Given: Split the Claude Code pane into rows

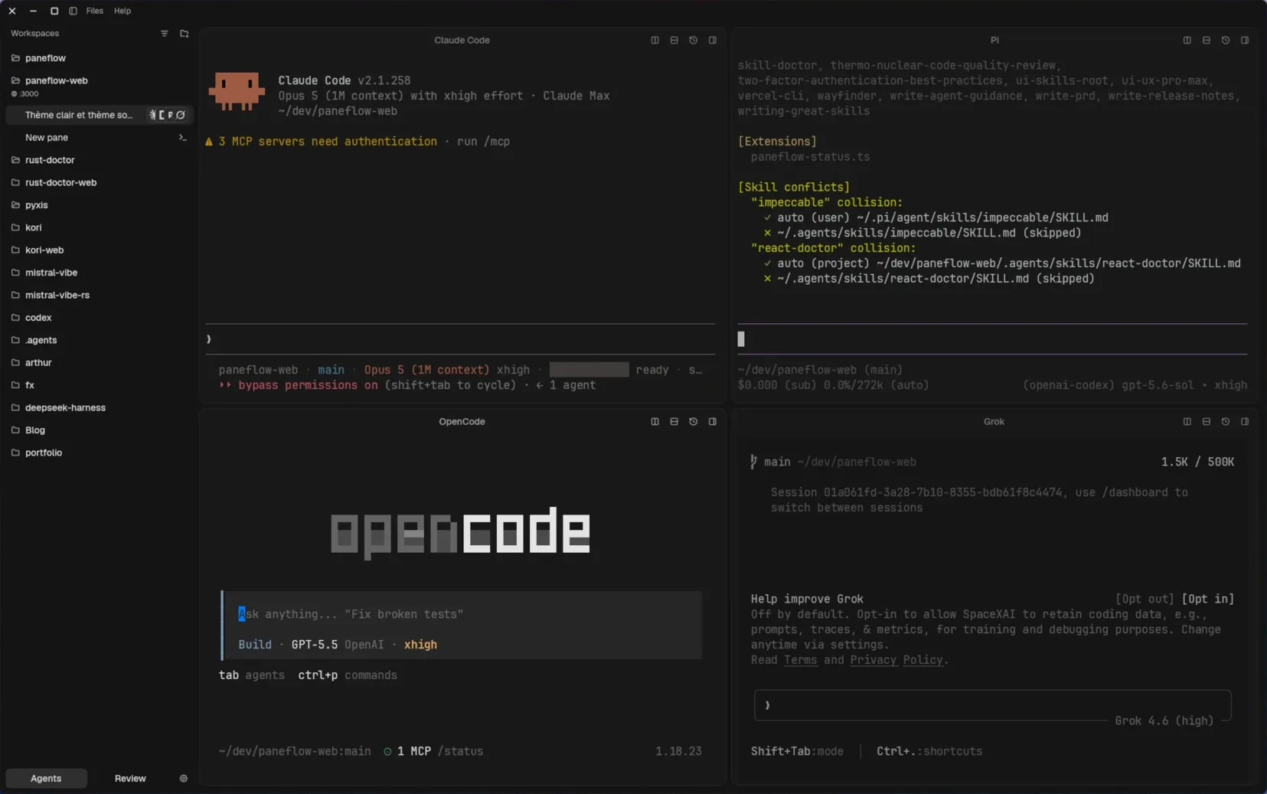Looking at the screenshot, I should pyautogui.click(x=674, y=41).
